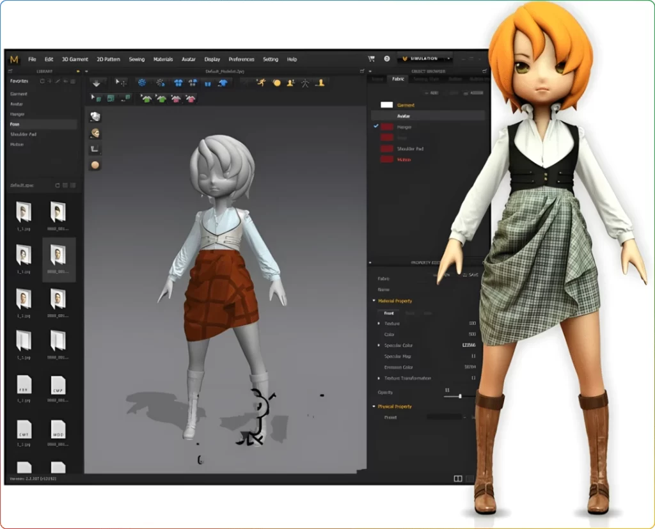
Task: Click the running motion icon in the toolbar
Action: [x=262, y=83]
